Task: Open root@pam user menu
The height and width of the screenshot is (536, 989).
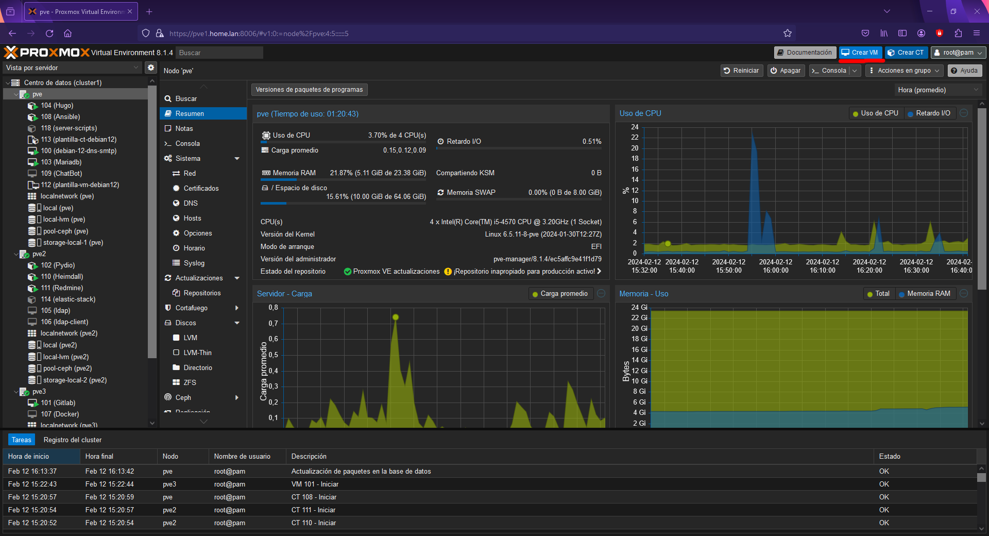Action: point(959,53)
